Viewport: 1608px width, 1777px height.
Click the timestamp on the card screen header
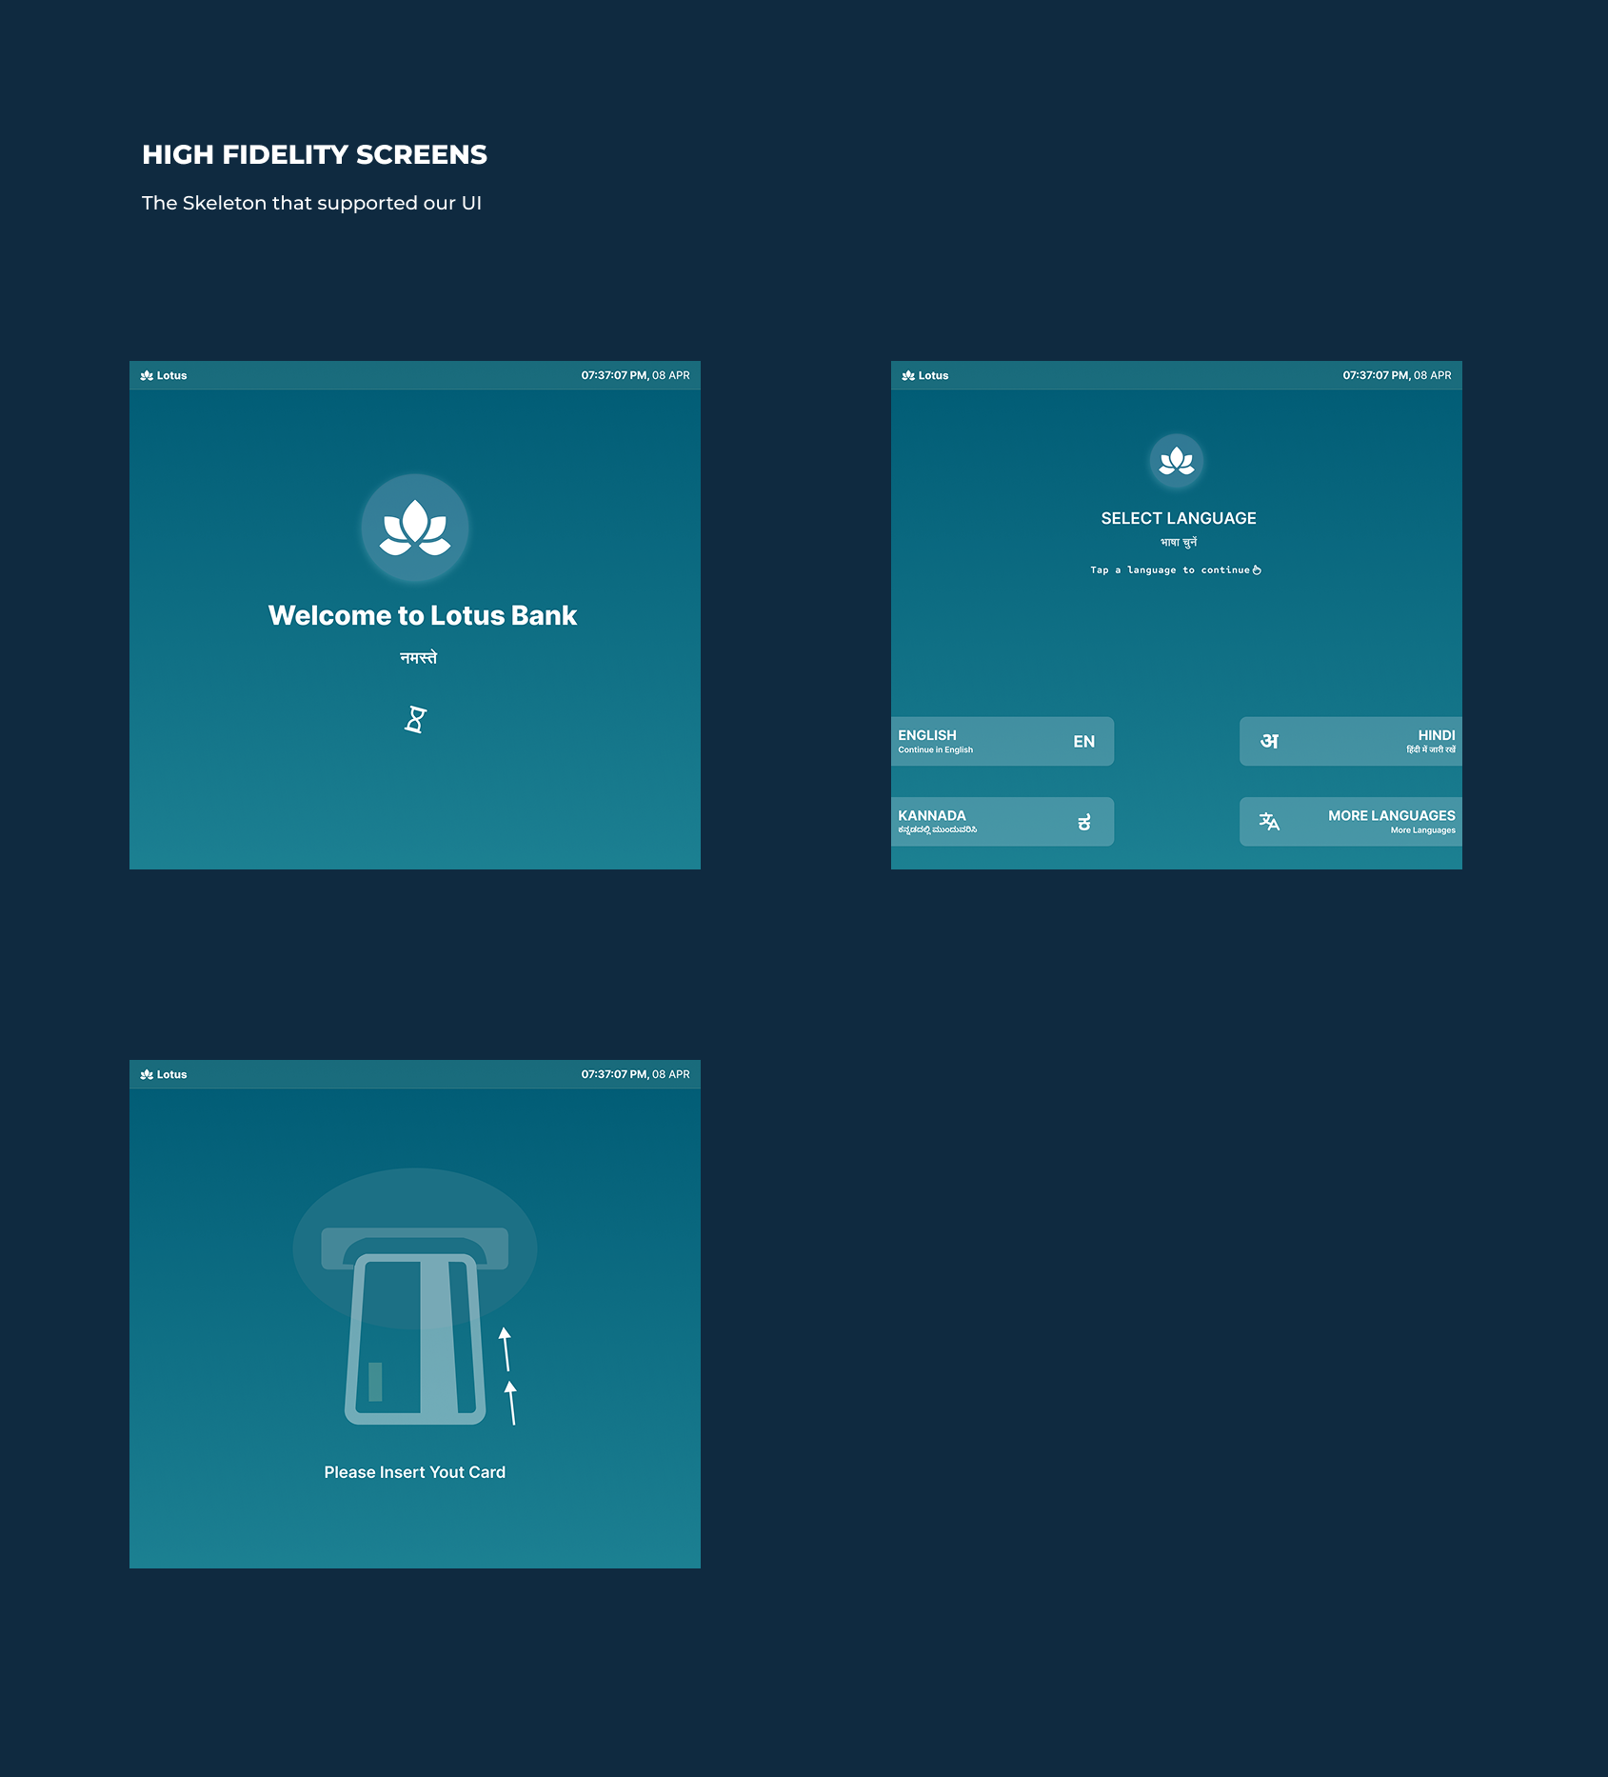(x=636, y=1074)
